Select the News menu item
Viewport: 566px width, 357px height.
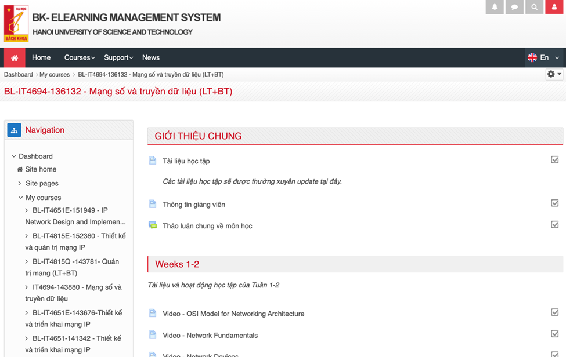click(151, 57)
